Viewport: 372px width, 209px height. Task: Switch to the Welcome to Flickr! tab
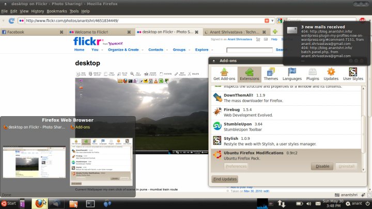[101, 32]
